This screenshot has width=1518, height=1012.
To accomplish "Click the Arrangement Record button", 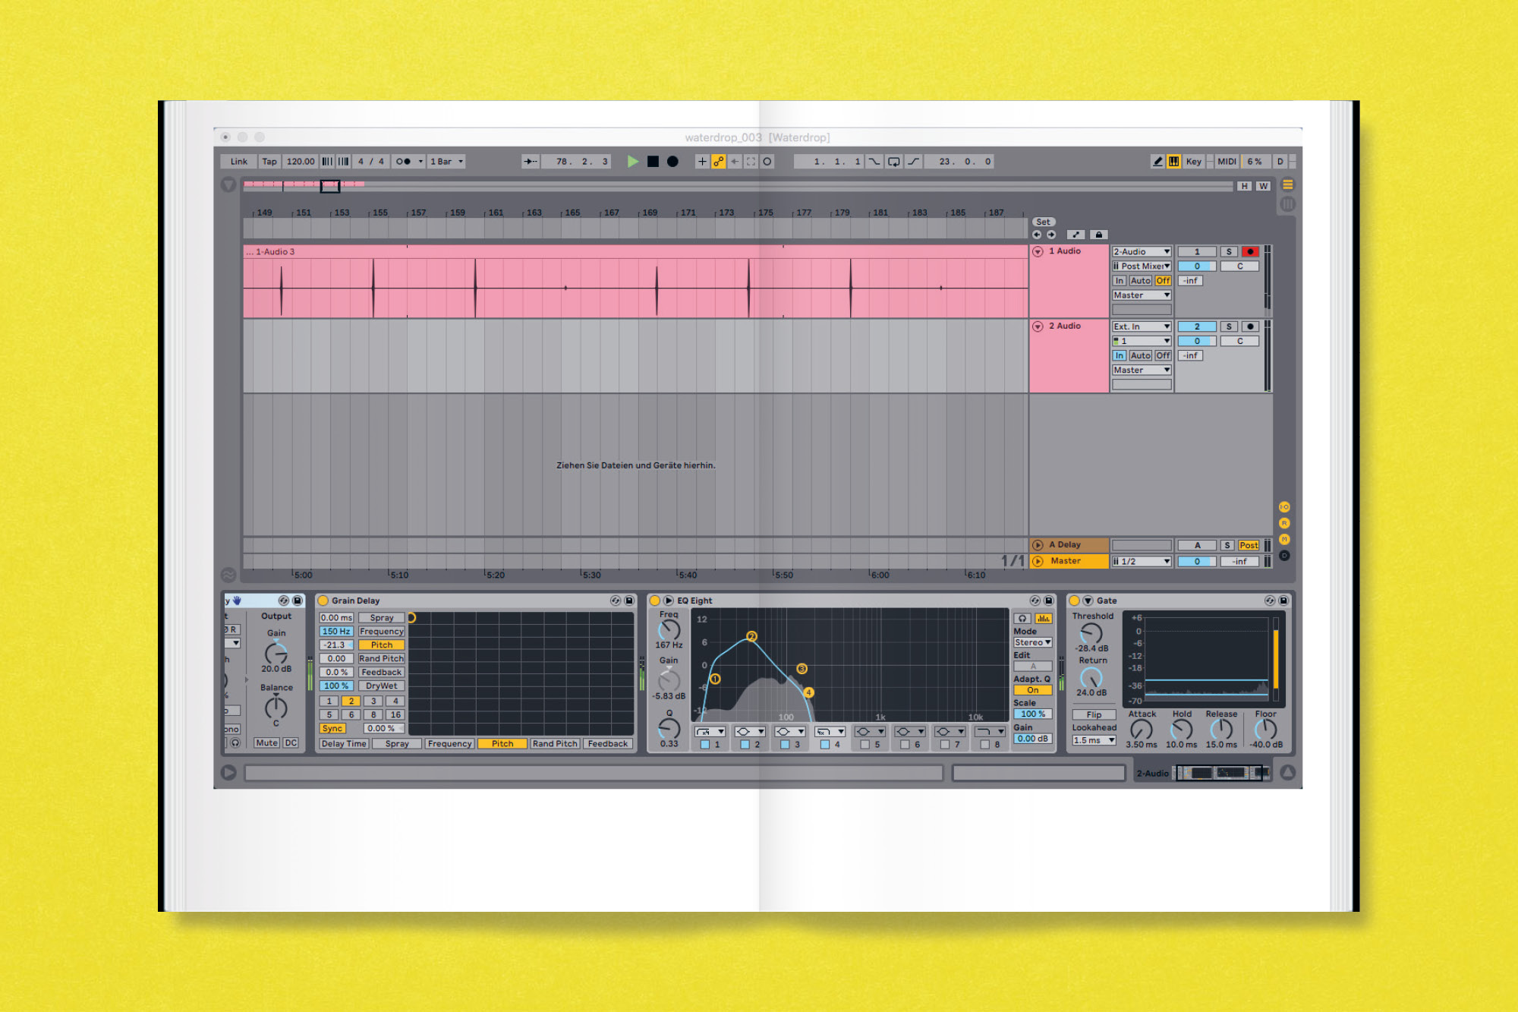I will click(x=672, y=161).
